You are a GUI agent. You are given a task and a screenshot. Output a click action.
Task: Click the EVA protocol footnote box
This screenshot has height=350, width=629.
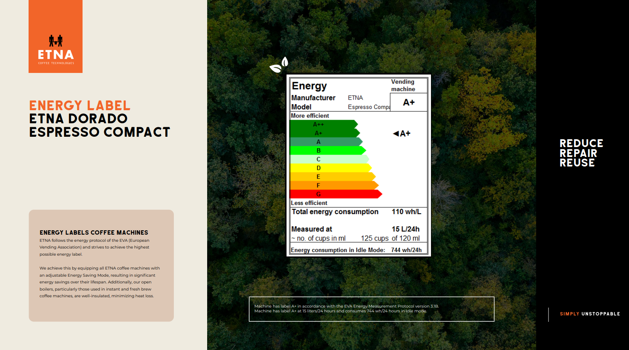pos(371,309)
